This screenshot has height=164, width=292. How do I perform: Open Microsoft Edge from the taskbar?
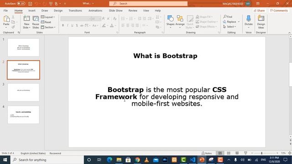point(109,160)
